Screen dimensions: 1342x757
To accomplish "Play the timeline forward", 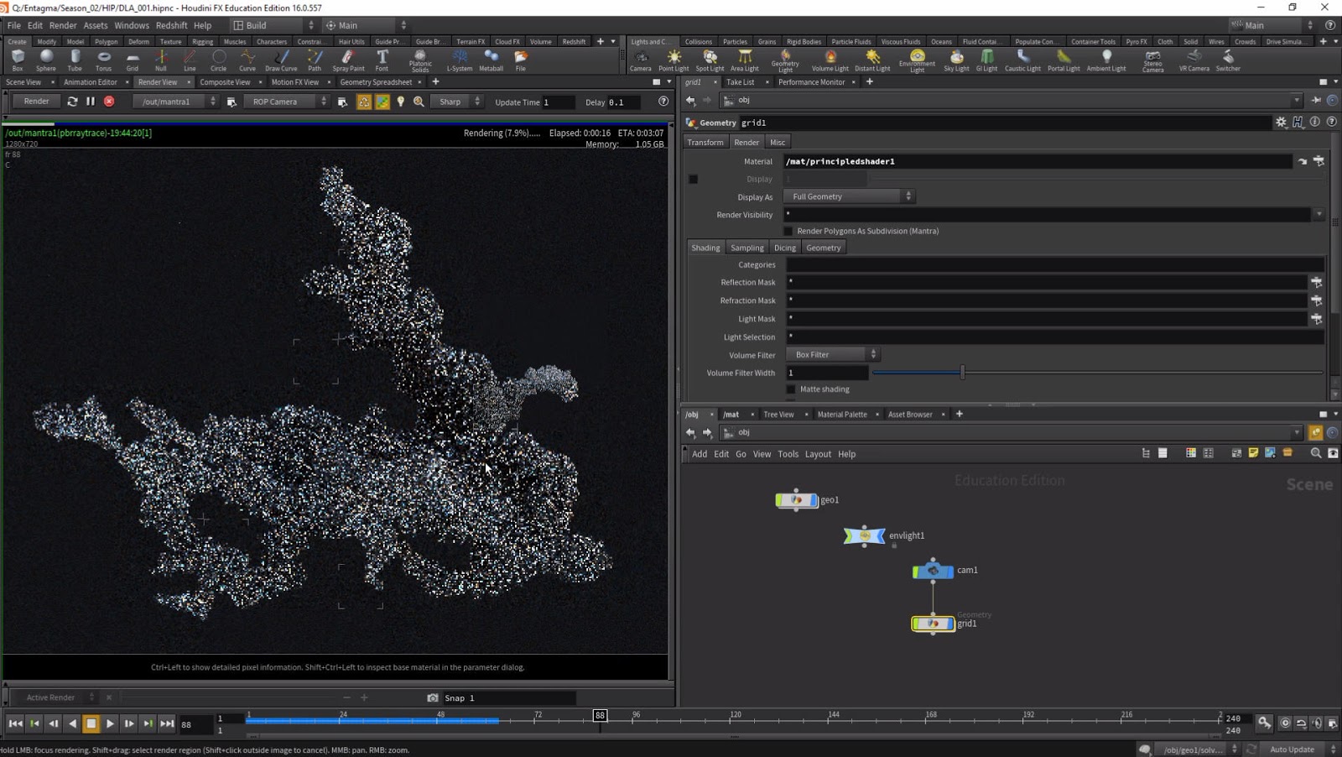I will (x=110, y=723).
